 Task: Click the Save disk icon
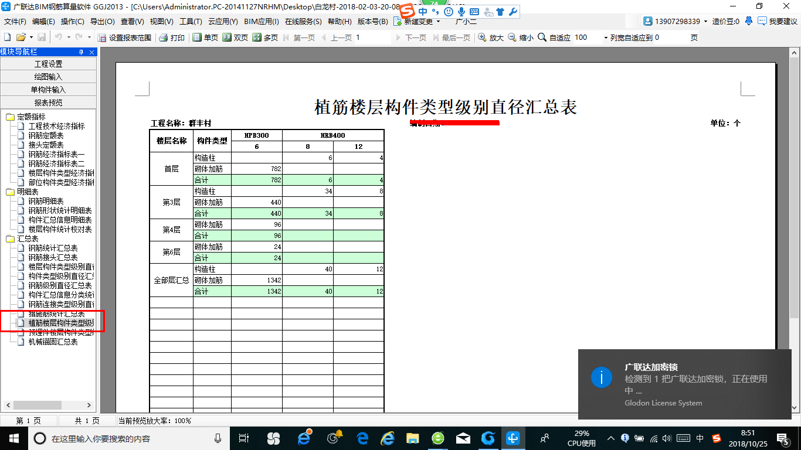tap(42, 37)
